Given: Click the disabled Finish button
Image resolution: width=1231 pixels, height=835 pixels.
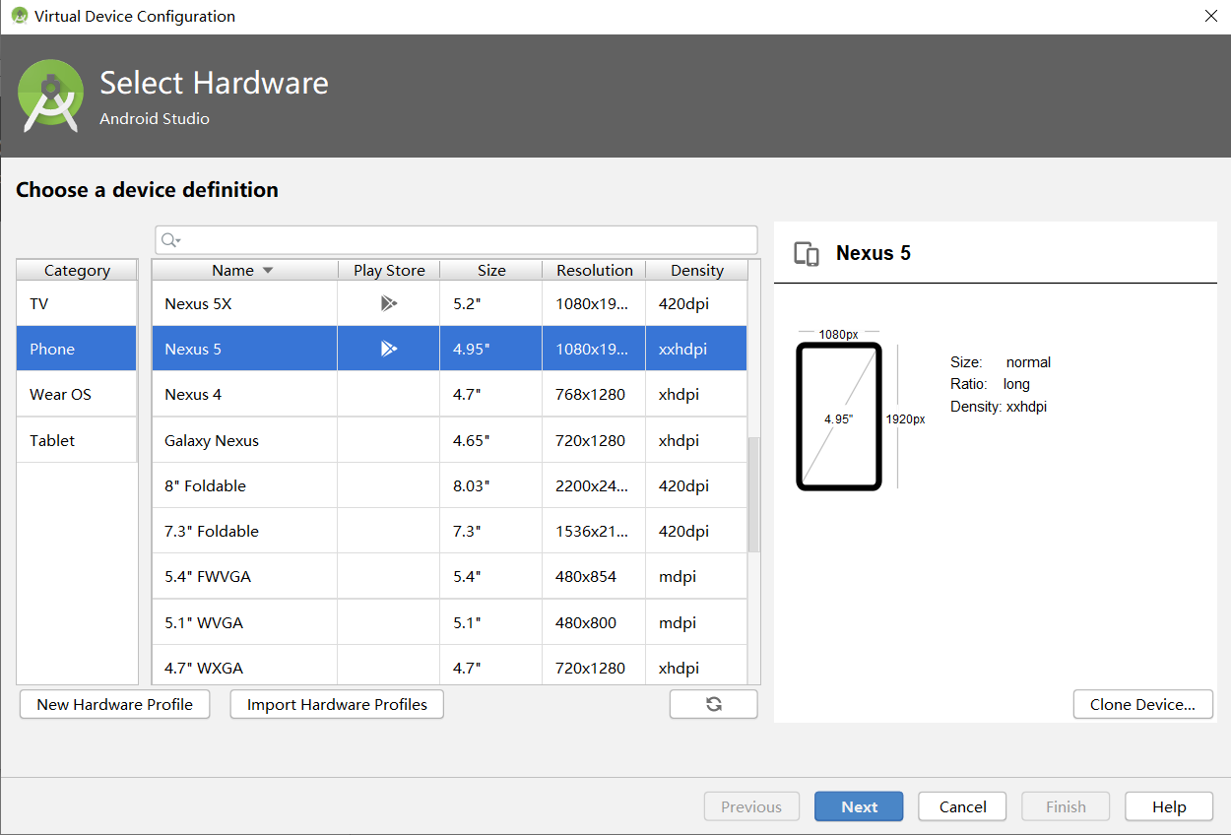Looking at the screenshot, I should [1066, 806].
